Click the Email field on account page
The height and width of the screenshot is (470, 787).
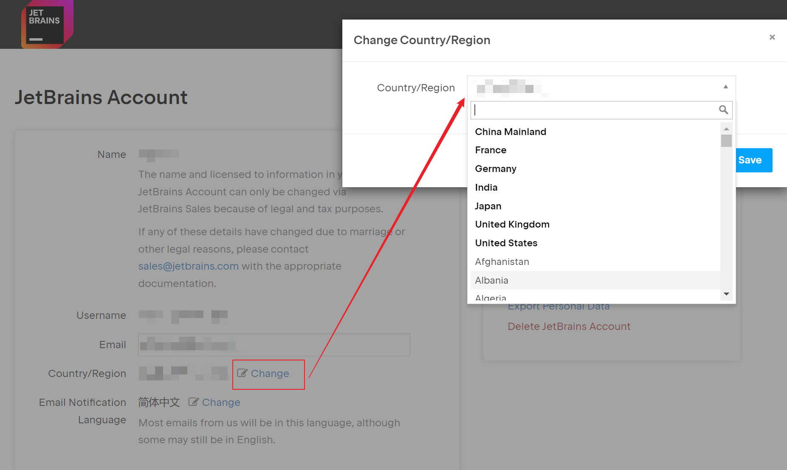pyautogui.click(x=274, y=345)
